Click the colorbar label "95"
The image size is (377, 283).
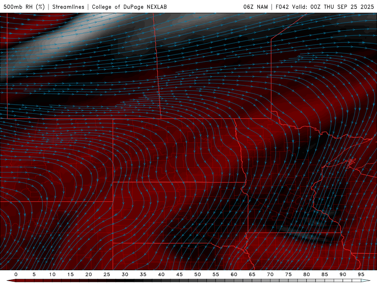point(361,275)
